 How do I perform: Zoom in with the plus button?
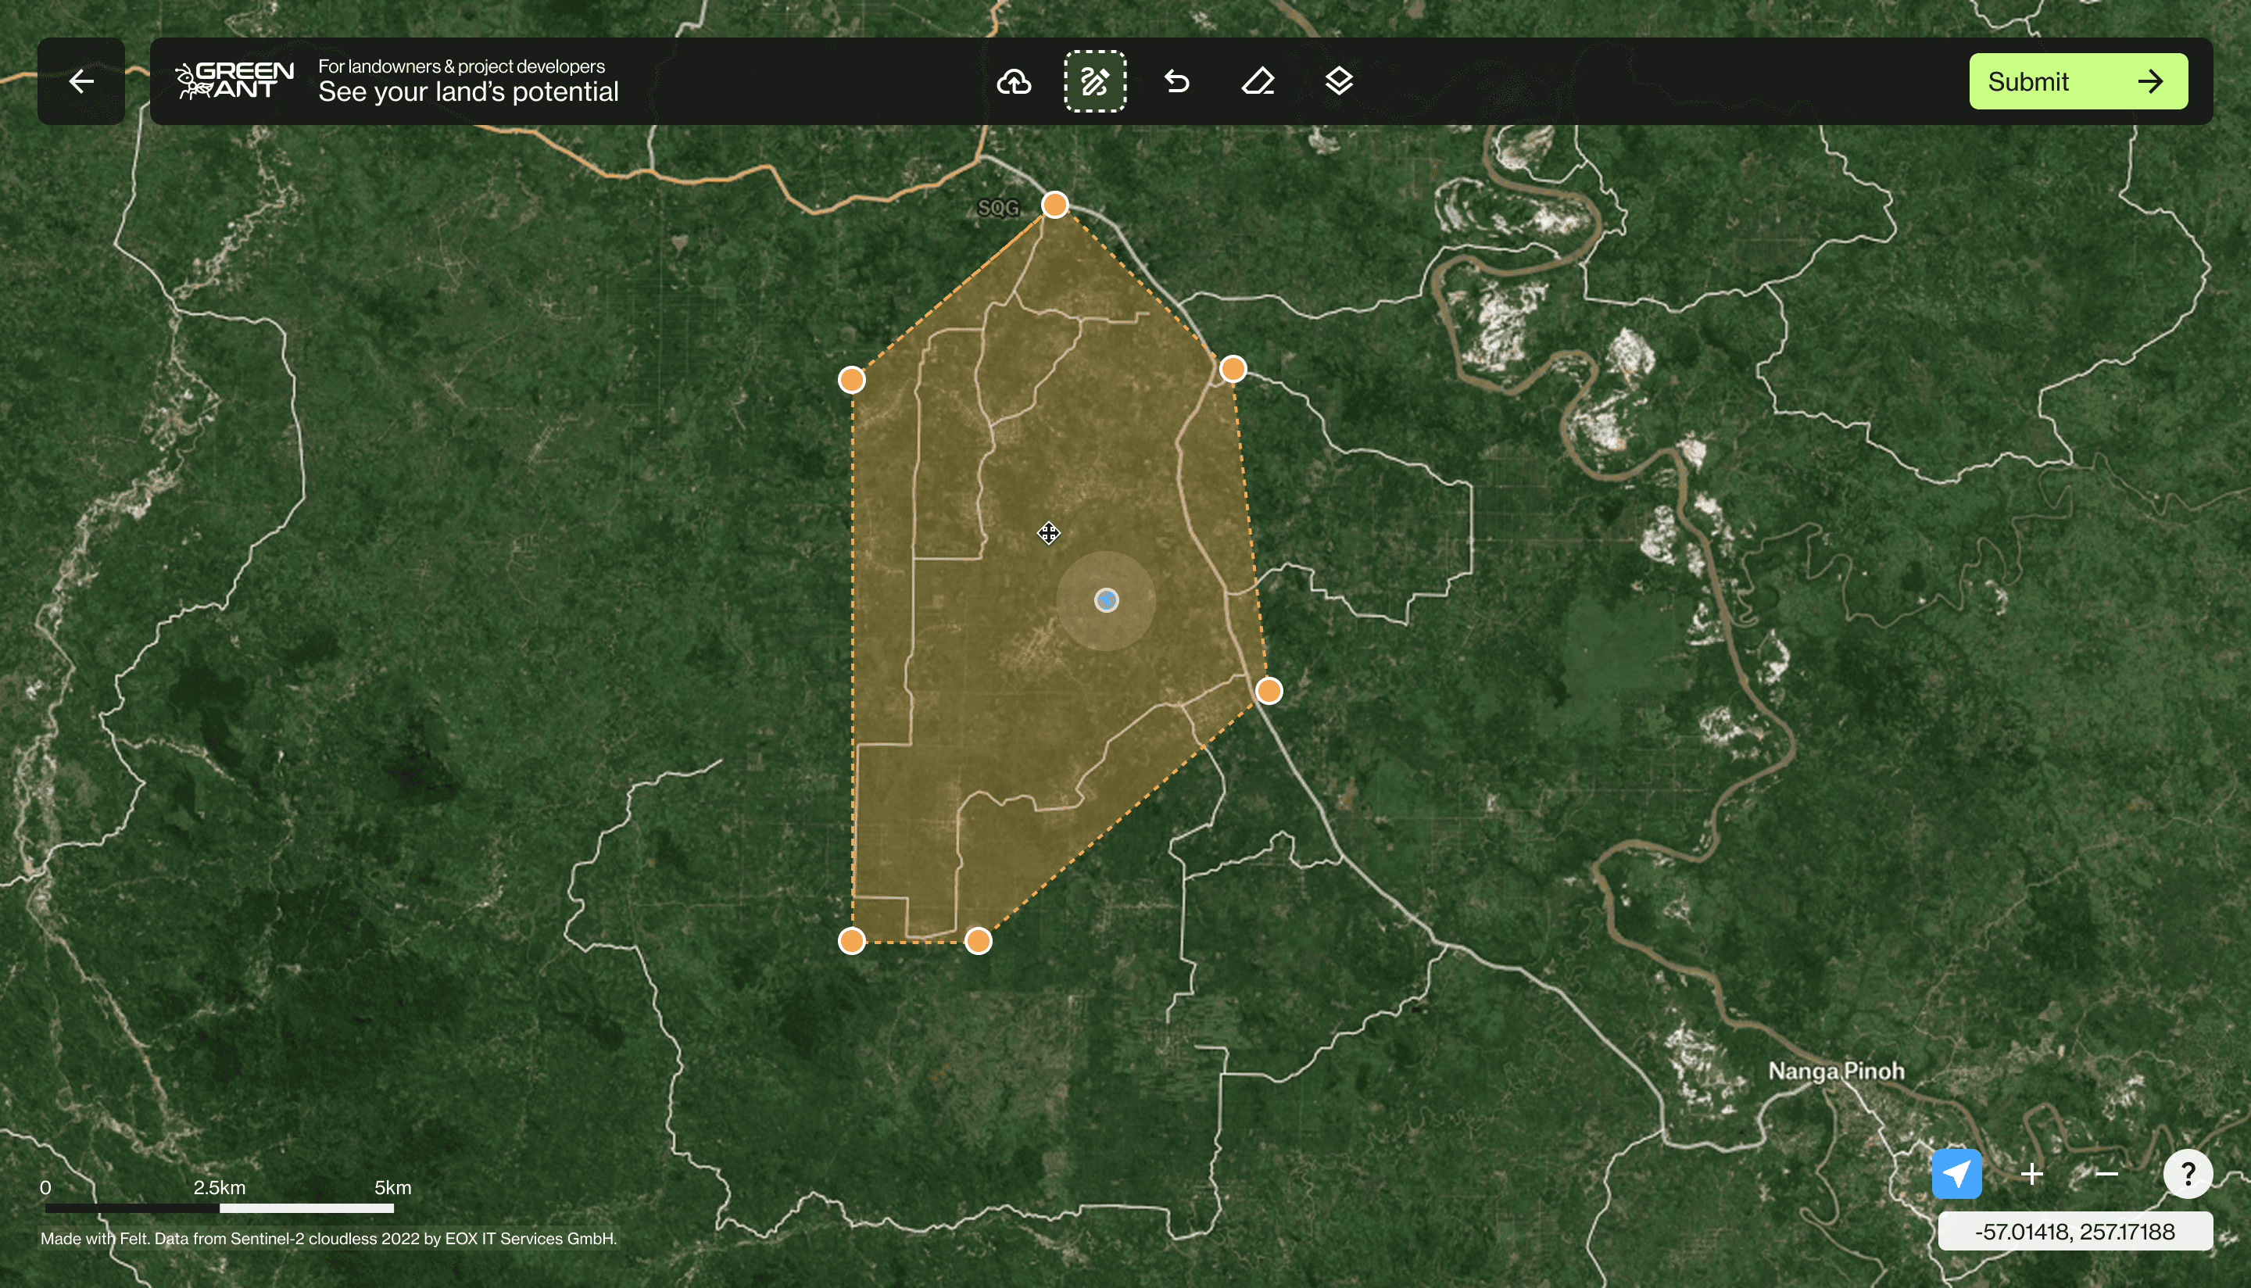click(x=2031, y=1173)
